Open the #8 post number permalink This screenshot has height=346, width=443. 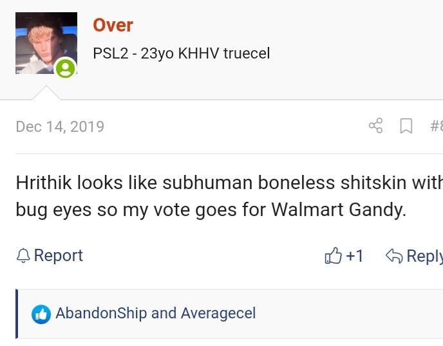436,125
